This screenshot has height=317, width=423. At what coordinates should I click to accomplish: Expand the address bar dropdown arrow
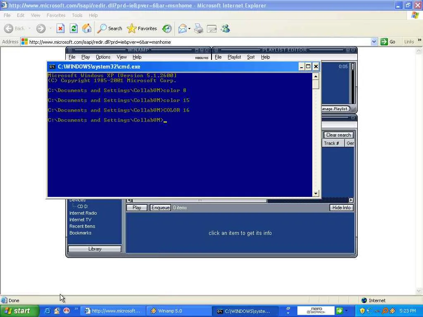coord(374,42)
